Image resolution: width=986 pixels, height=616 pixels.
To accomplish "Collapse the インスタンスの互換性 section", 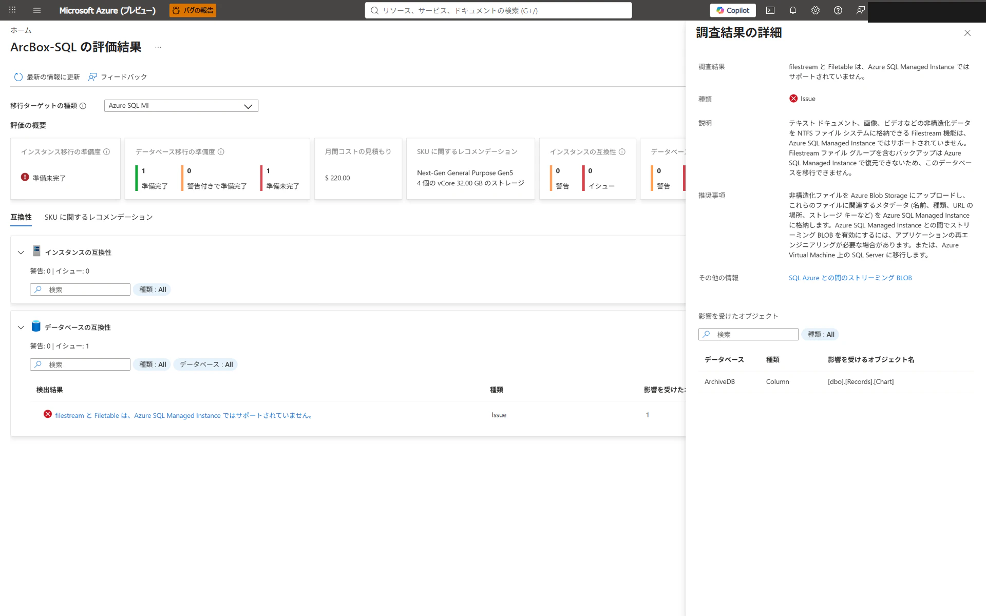I will [x=21, y=253].
